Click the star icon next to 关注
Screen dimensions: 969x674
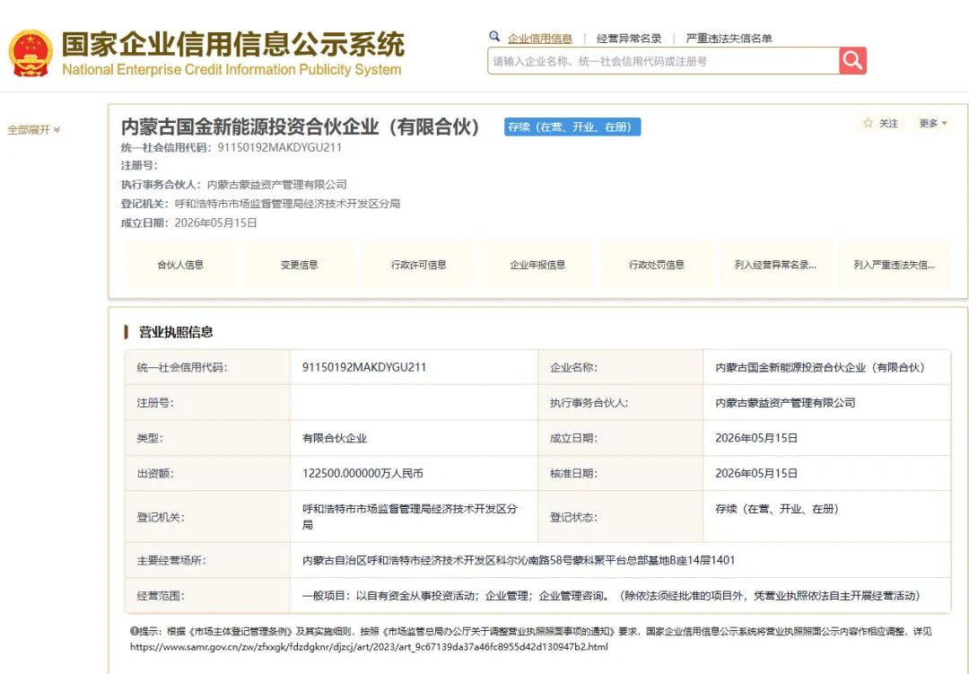tap(868, 123)
